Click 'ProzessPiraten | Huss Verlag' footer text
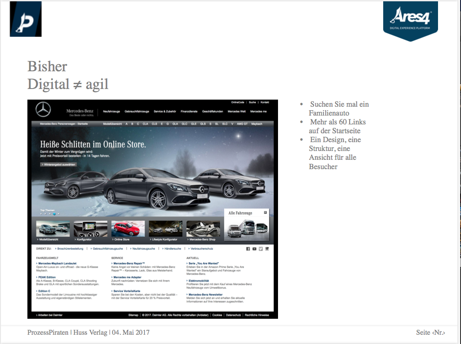This screenshot has width=461, height=344. (x=67, y=332)
